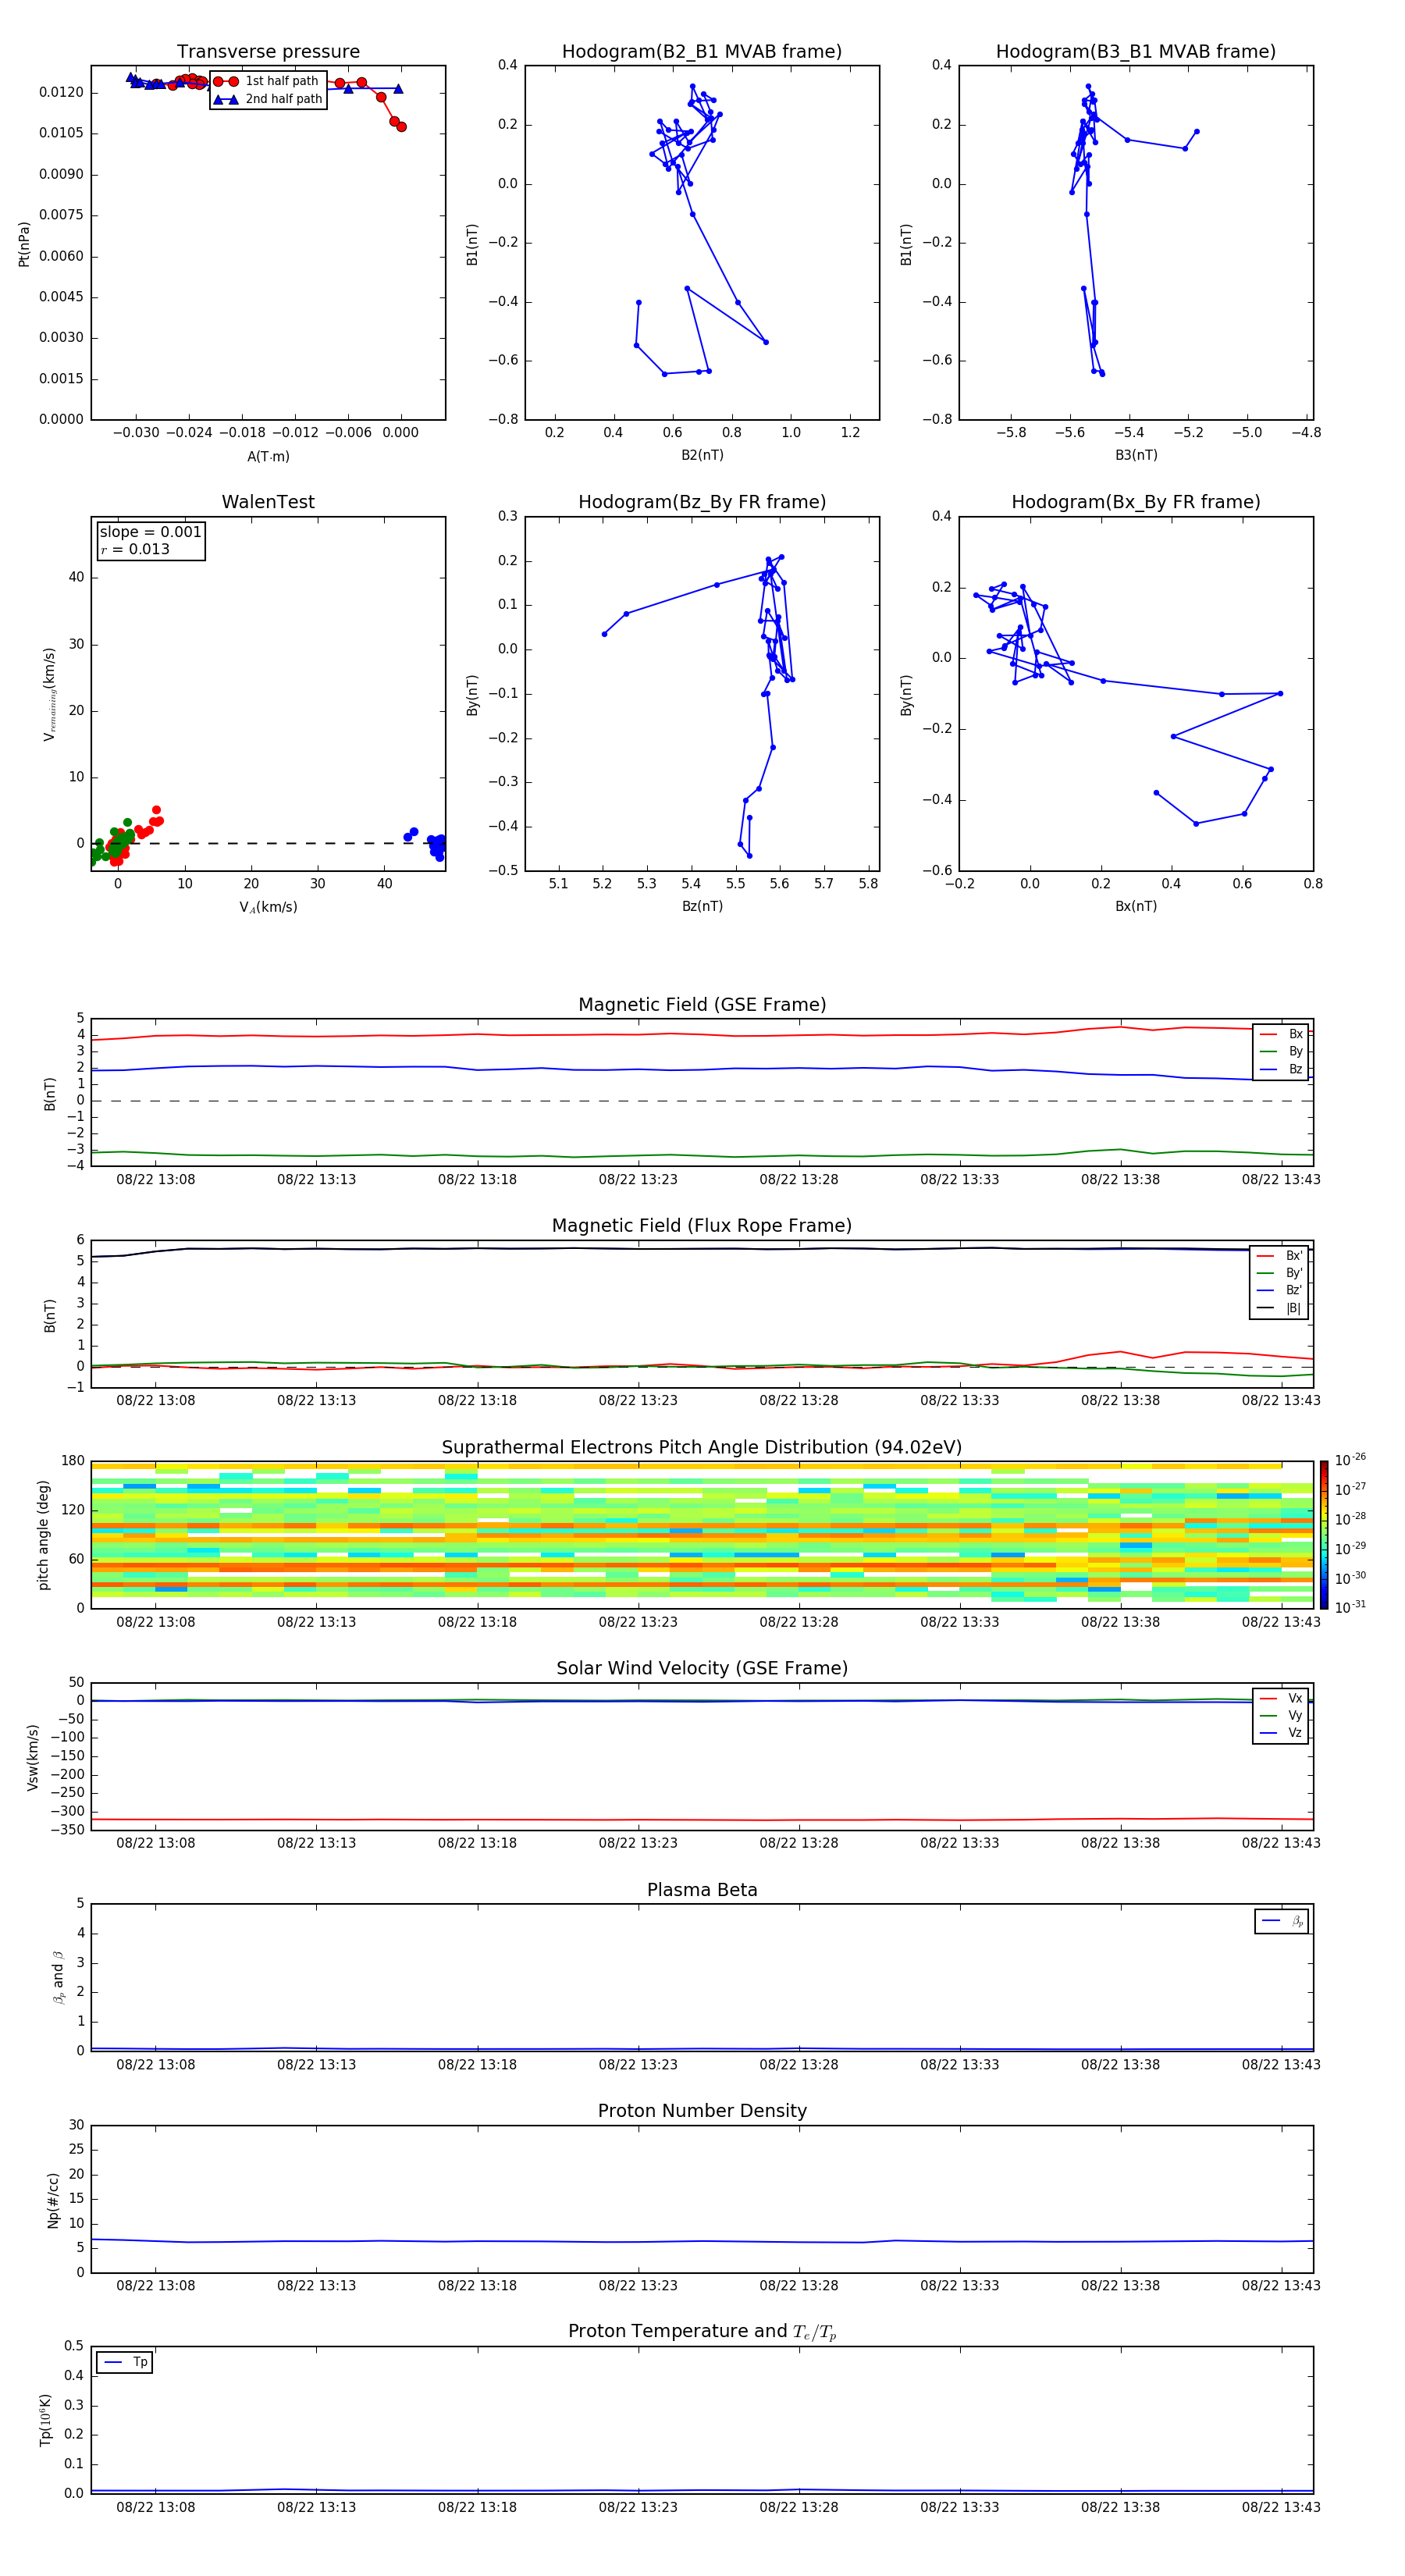Click the 'Hodogram(B3_B1 MVAB frame)' title

pos(1136,52)
